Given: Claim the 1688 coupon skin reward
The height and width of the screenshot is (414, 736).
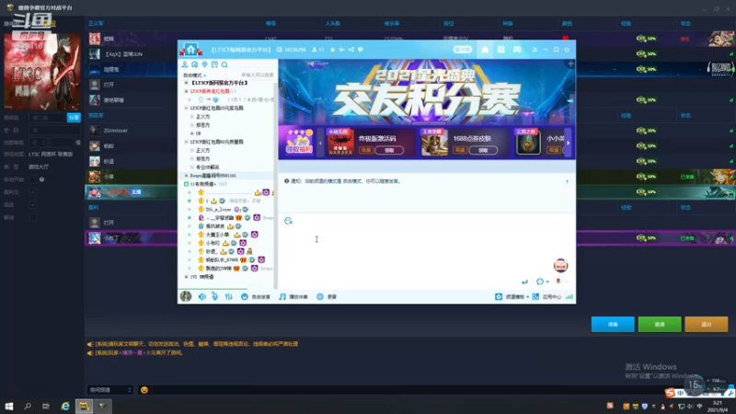Looking at the screenshot, I should [x=483, y=150].
